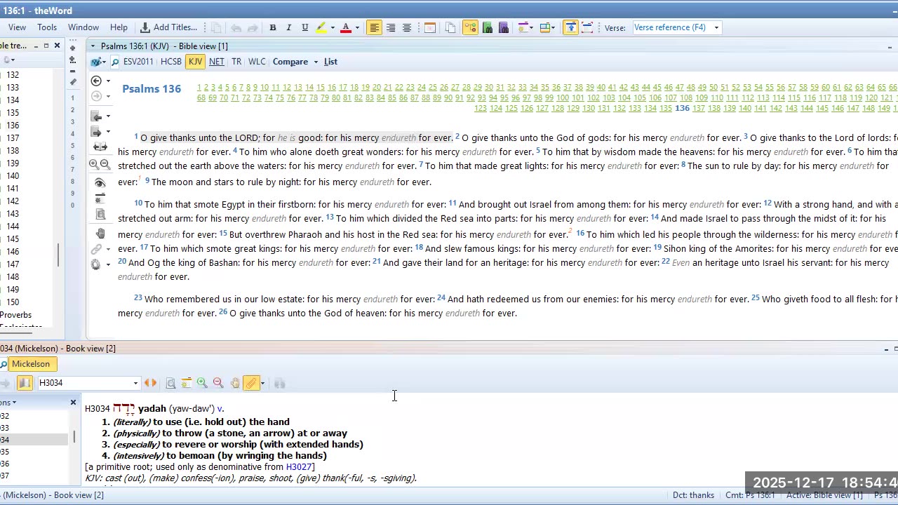This screenshot has height=505, width=898.
Task: Align text right
Action: 407,27
